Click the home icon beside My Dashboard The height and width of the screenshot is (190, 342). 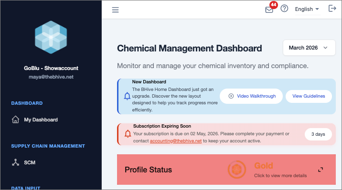pyautogui.click(x=15, y=120)
